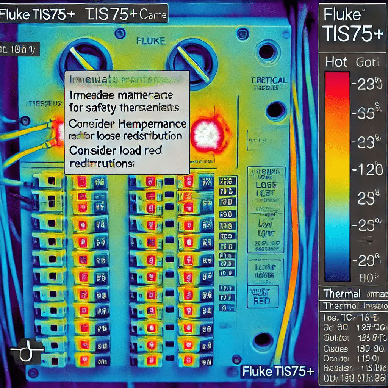Click the rainbow temperature gradient scale bar
Viewport: 388px width, 388px height.
337,177
